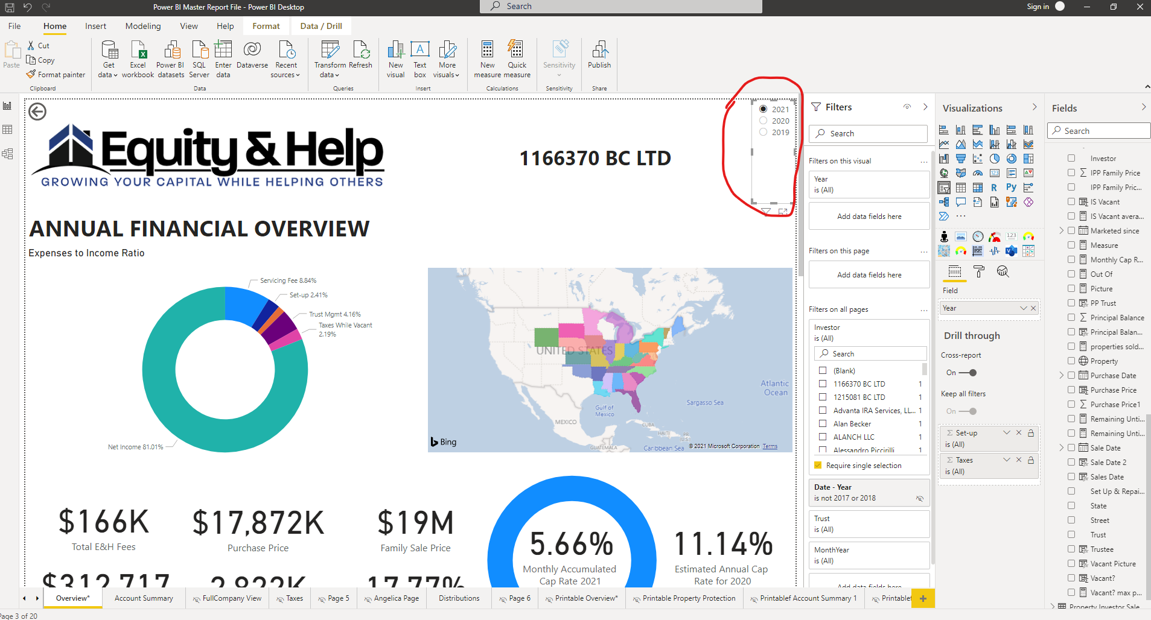The height and width of the screenshot is (620, 1151).
Task: Open the Bing map Terms link
Action: (x=770, y=446)
